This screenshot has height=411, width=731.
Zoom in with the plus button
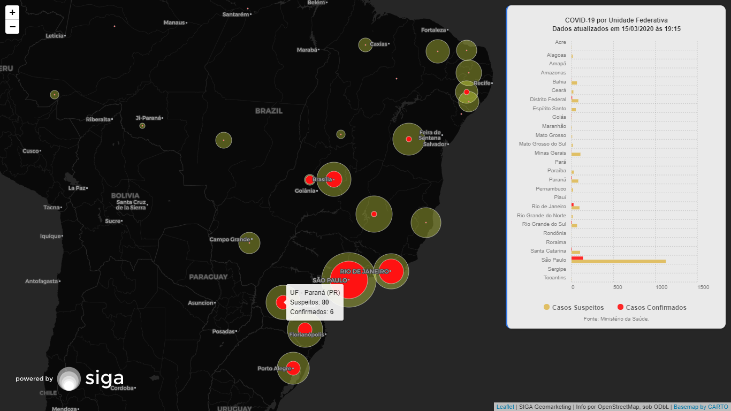[x=12, y=12]
